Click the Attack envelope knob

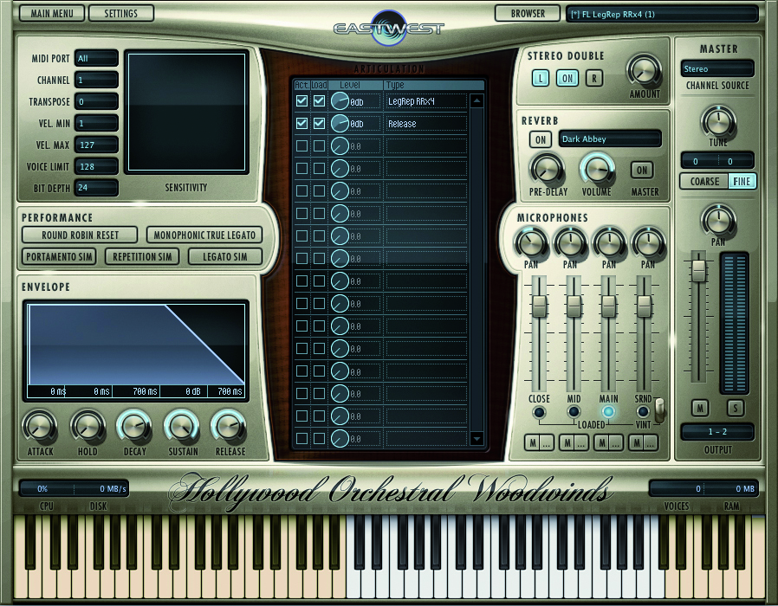click(39, 425)
